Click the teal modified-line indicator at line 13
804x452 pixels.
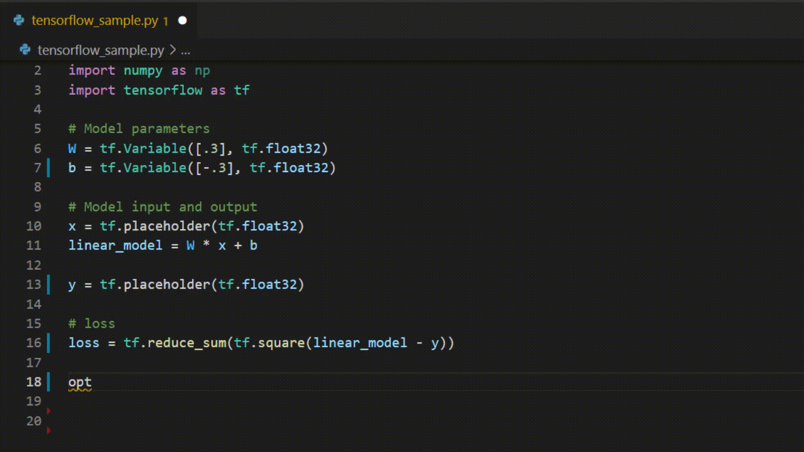point(49,284)
